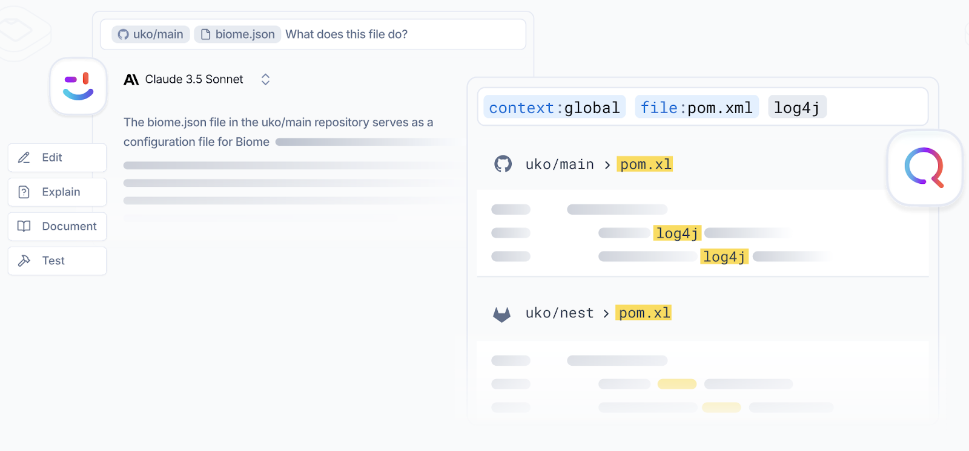Click the uko/nest repository name in results
The image size is (969, 451).
[x=560, y=313]
